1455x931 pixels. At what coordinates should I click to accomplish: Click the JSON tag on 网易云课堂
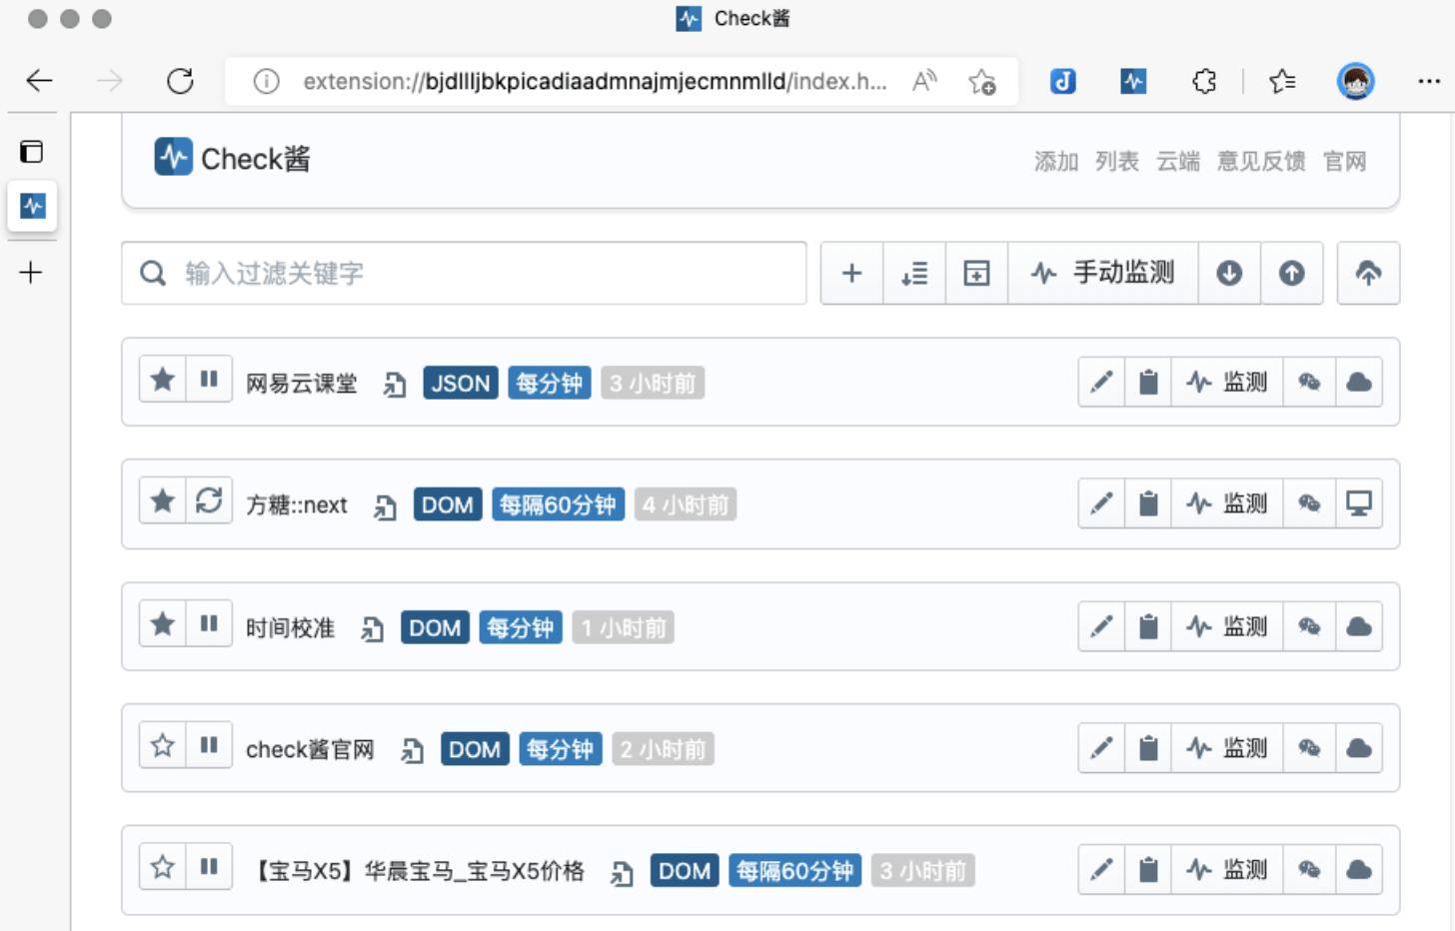(x=461, y=383)
